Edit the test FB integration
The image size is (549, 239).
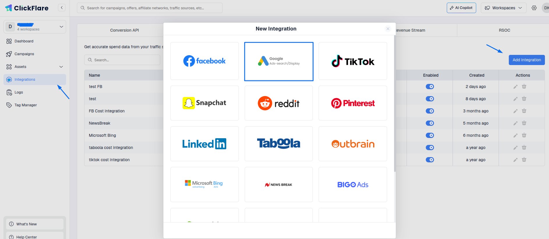click(x=516, y=87)
